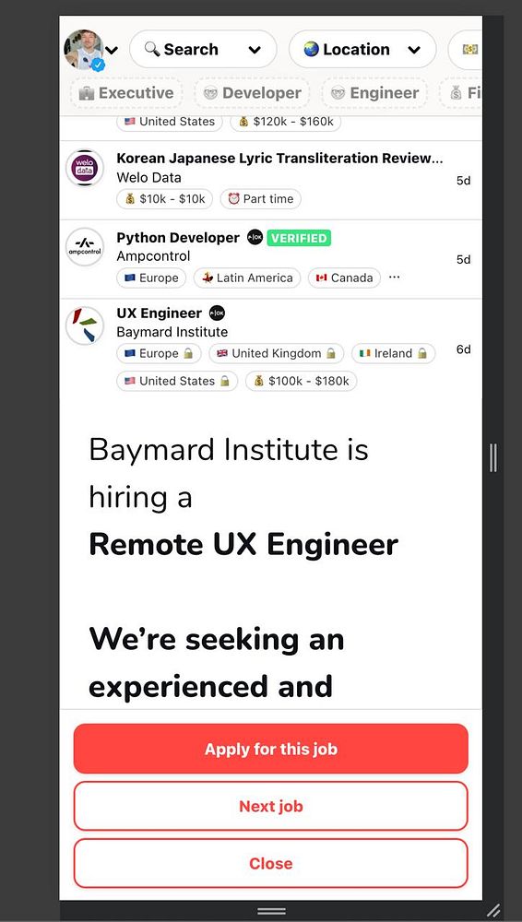Expand the chevron next to the avatar
522x922 pixels.
point(112,51)
